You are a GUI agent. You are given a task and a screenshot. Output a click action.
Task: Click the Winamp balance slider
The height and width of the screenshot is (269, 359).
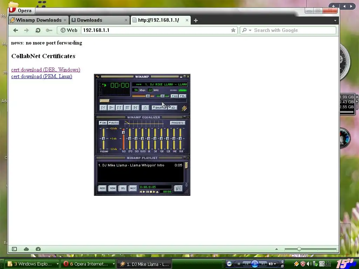point(163,96)
